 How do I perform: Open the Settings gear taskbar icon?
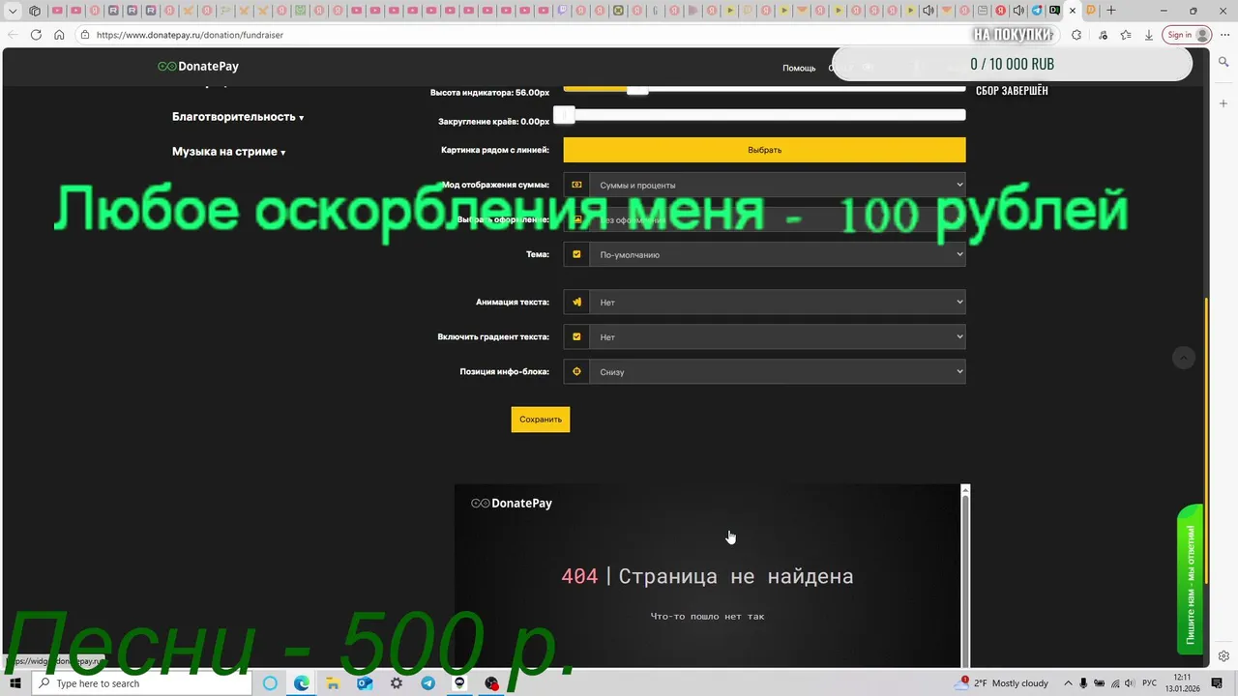coord(397,683)
